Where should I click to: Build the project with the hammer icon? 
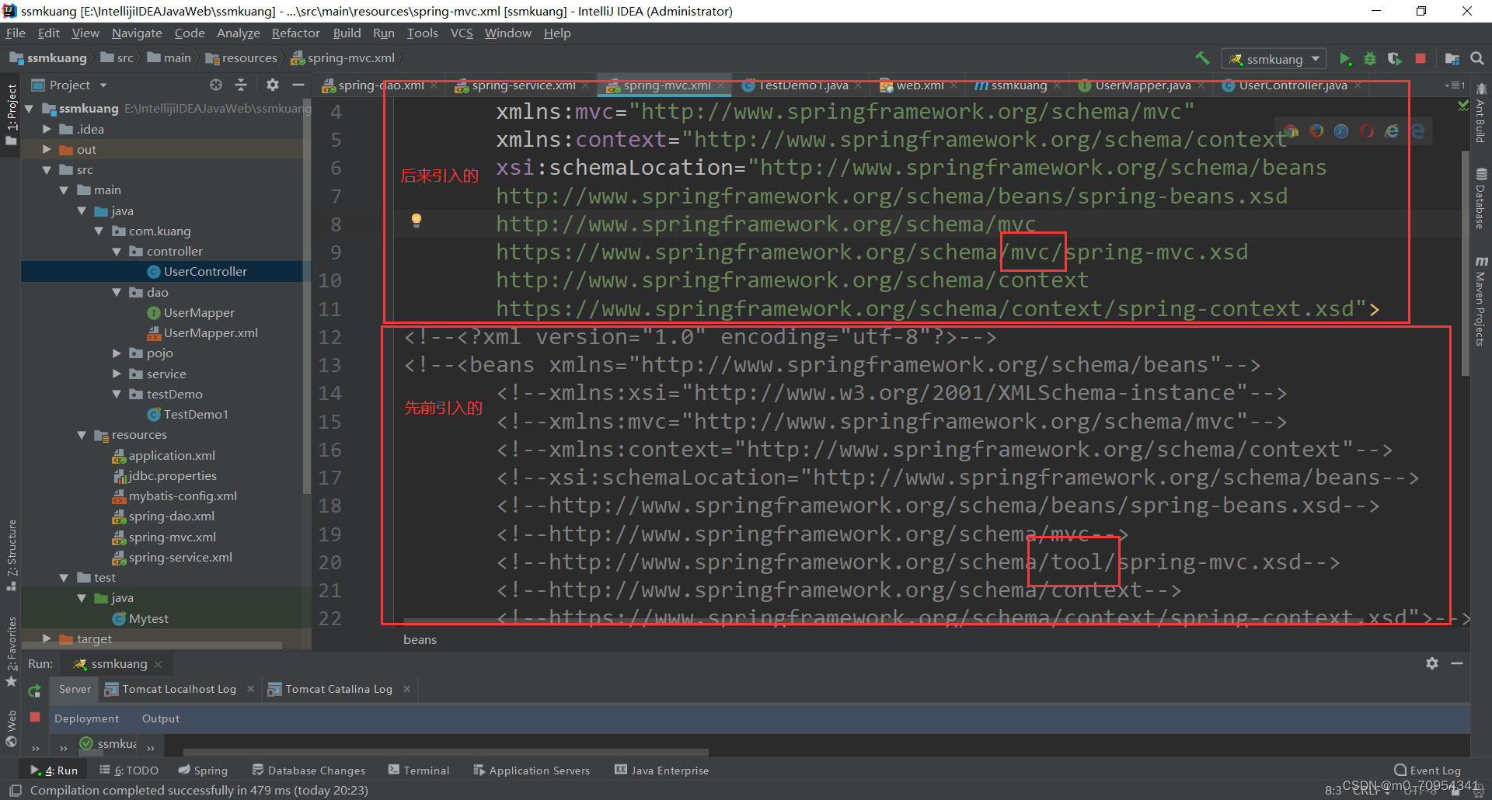1203,58
